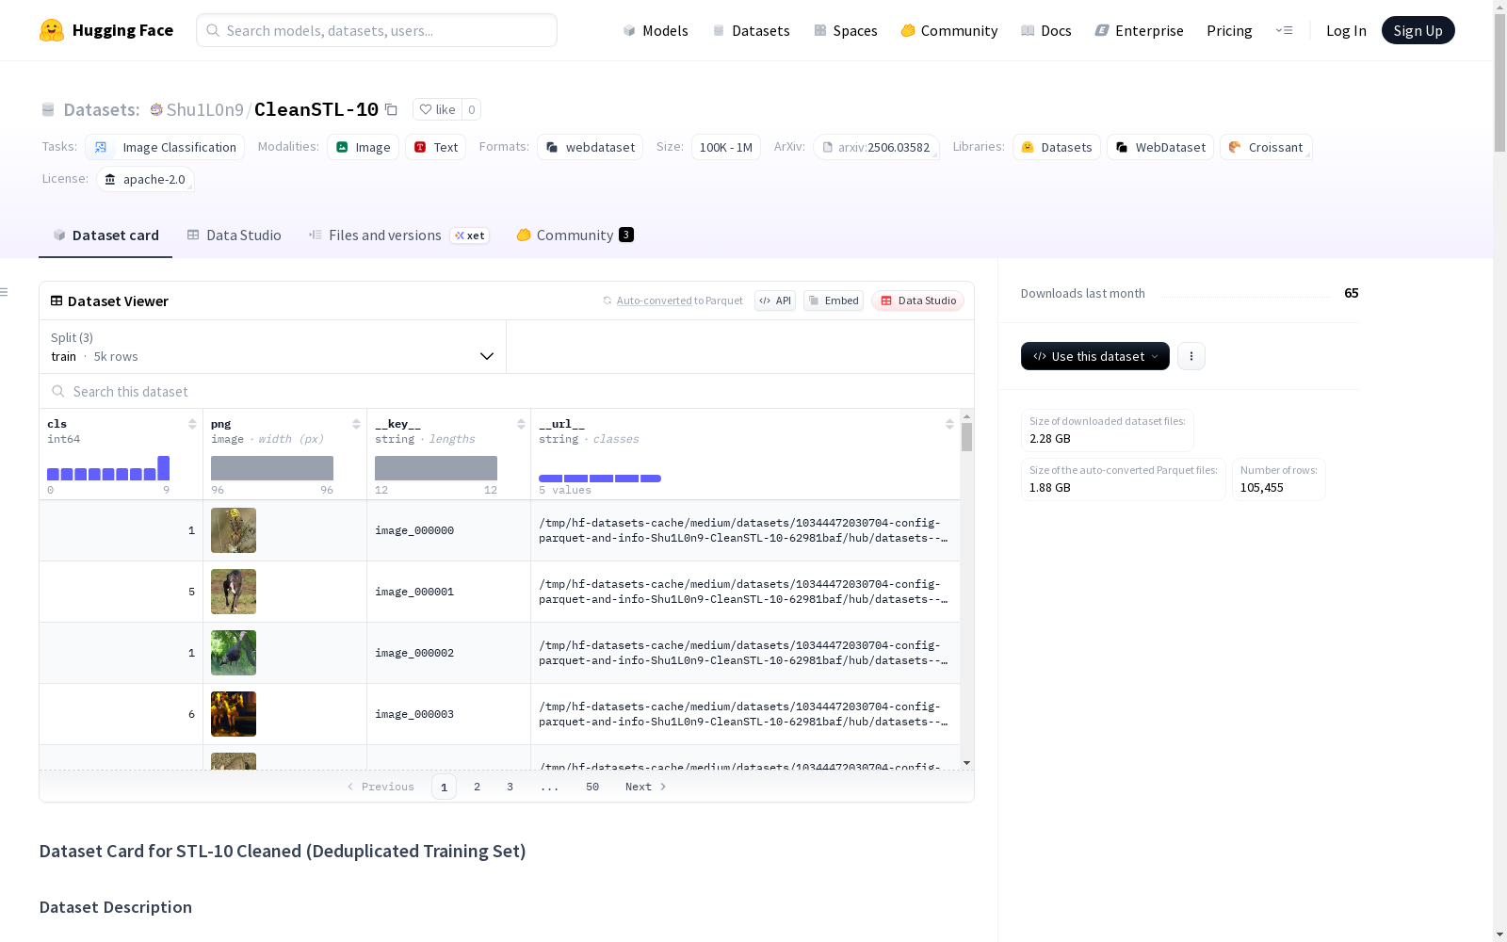The height and width of the screenshot is (942, 1507).
Task: Click the Shu1L0n9 author avatar
Action: pyautogui.click(x=156, y=109)
